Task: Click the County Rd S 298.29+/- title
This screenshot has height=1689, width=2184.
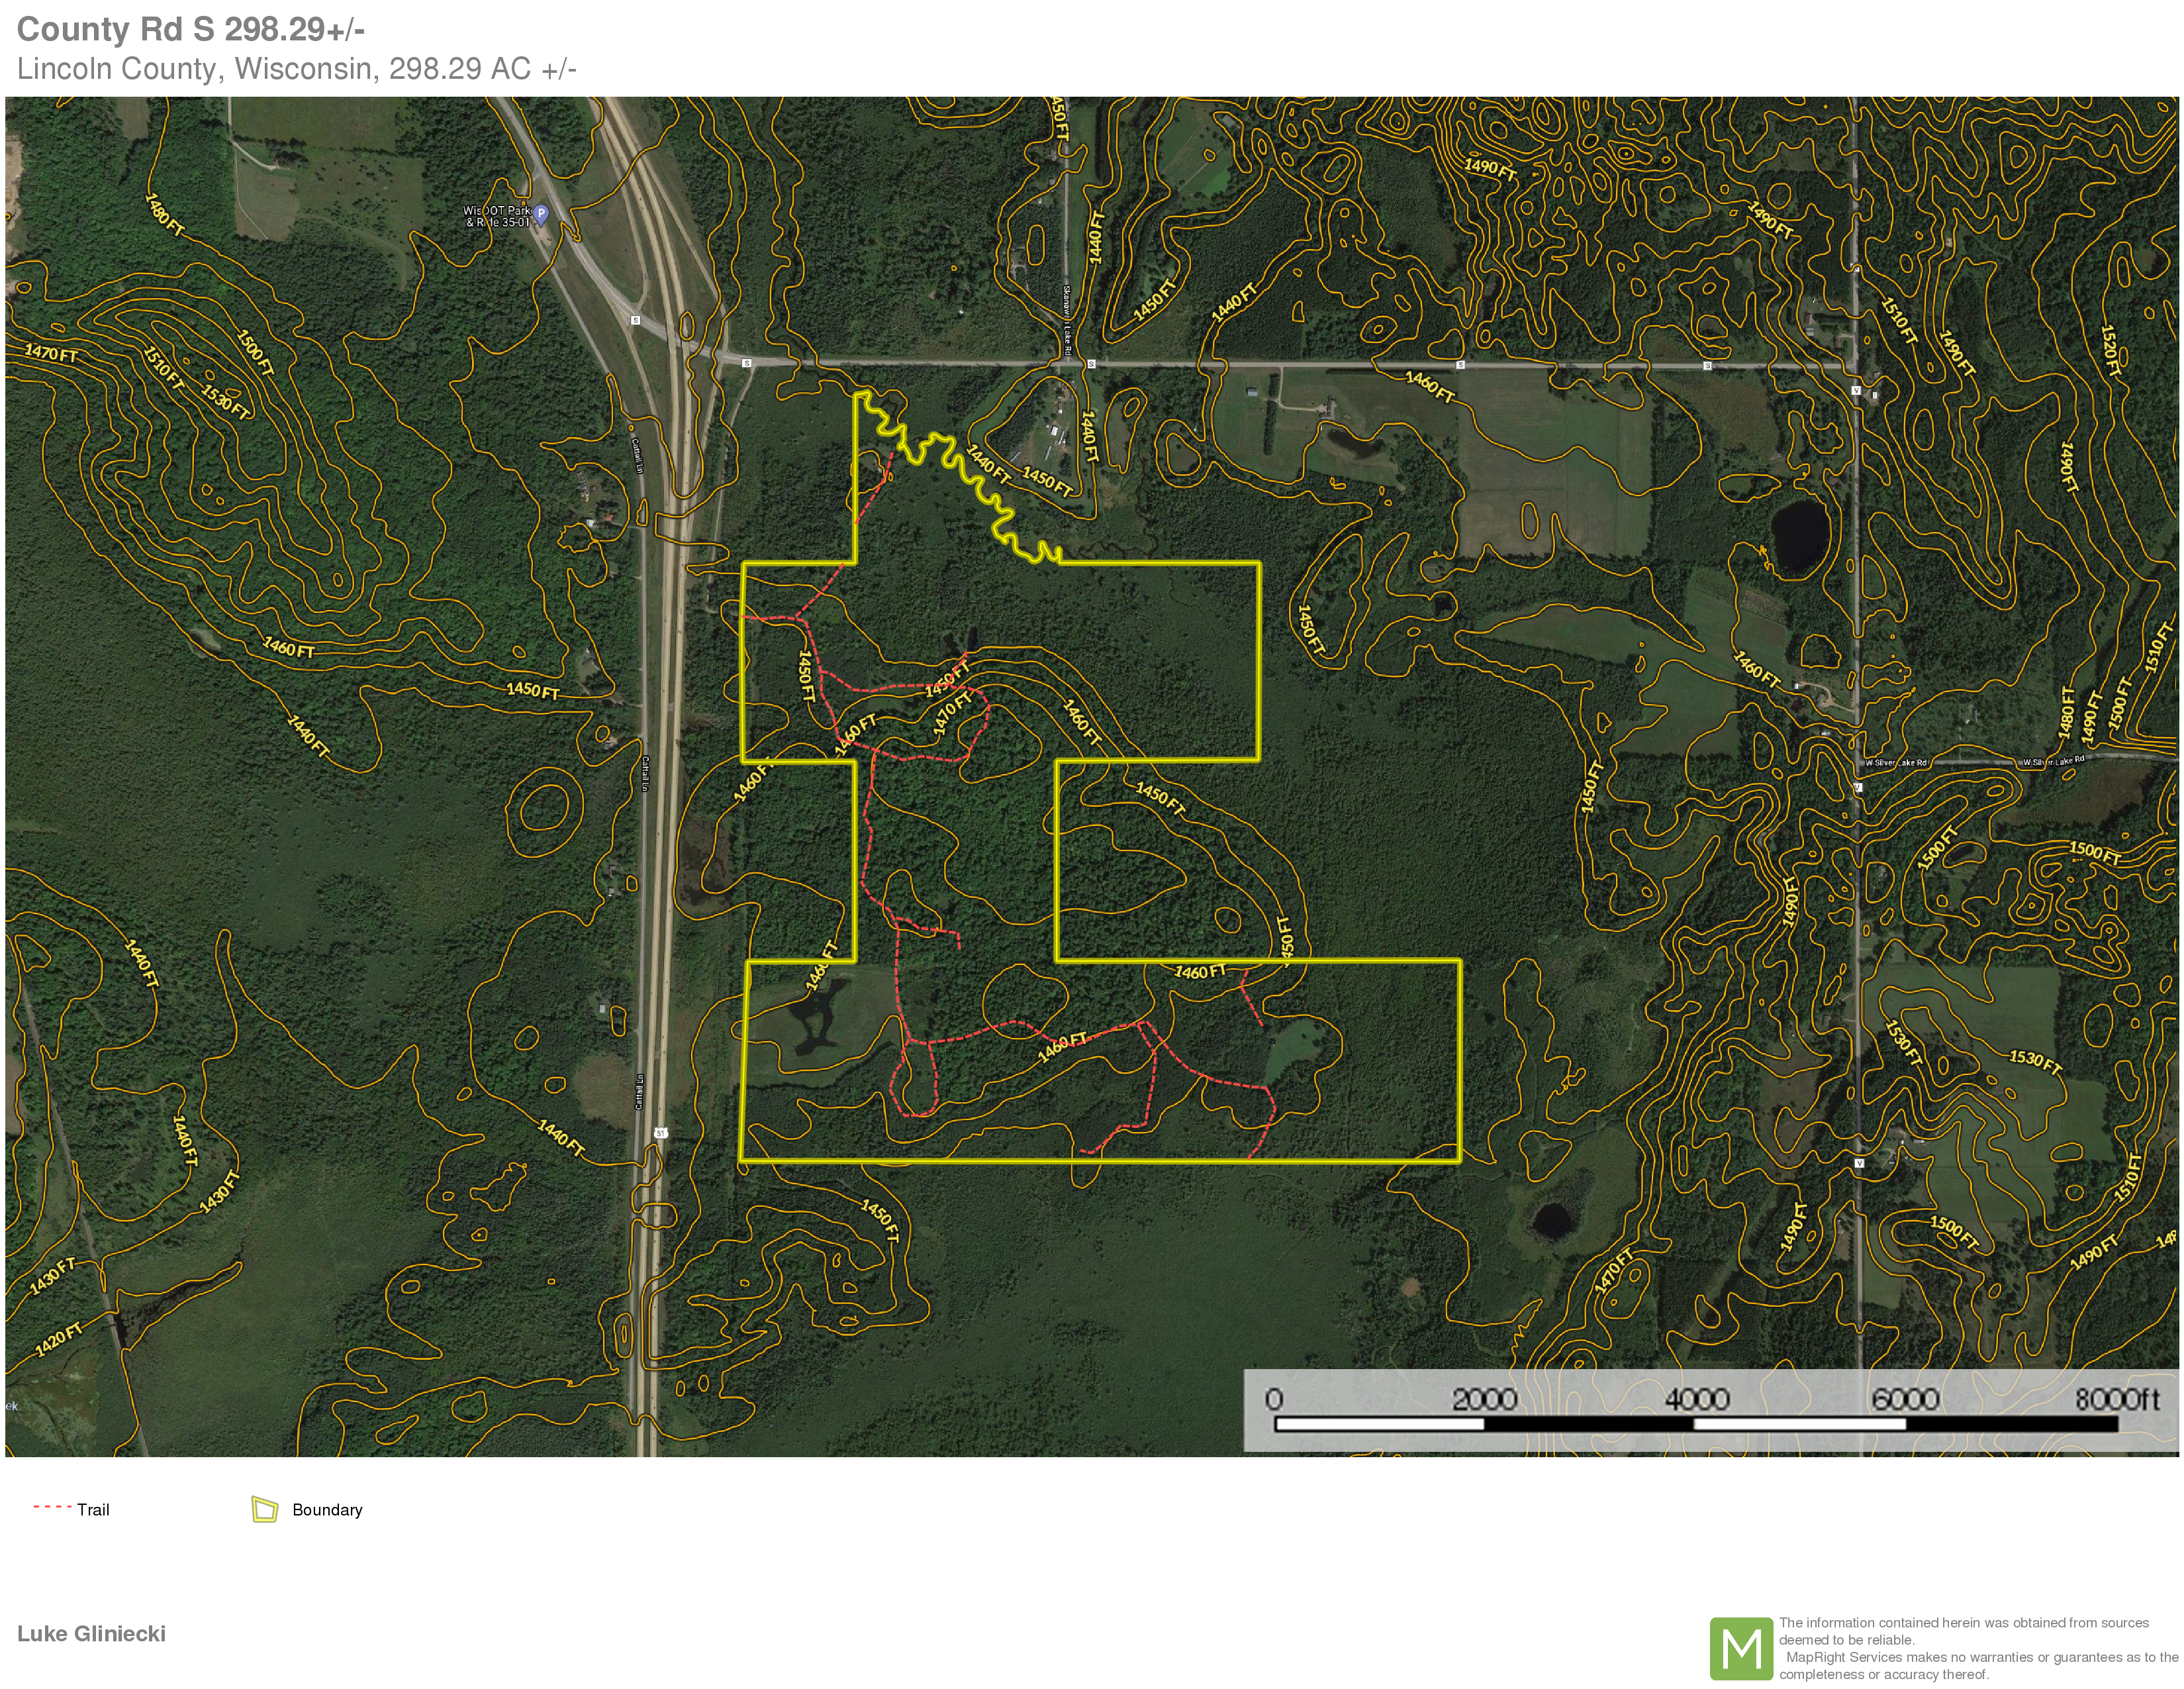Action: click(x=190, y=30)
